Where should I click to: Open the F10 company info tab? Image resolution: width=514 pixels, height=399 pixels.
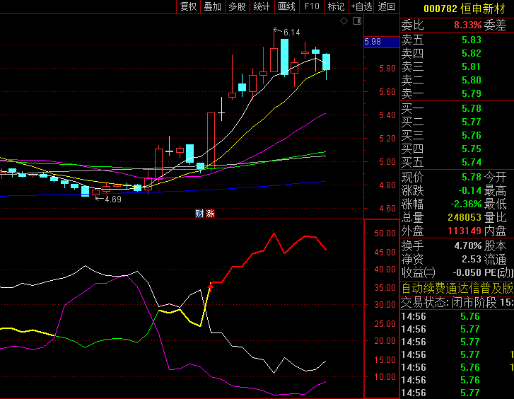pyautogui.click(x=311, y=6)
